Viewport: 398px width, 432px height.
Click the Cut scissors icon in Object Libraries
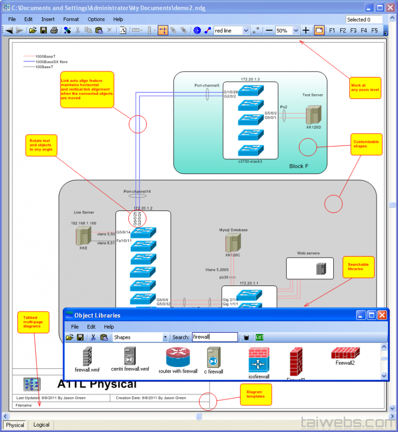click(93, 337)
